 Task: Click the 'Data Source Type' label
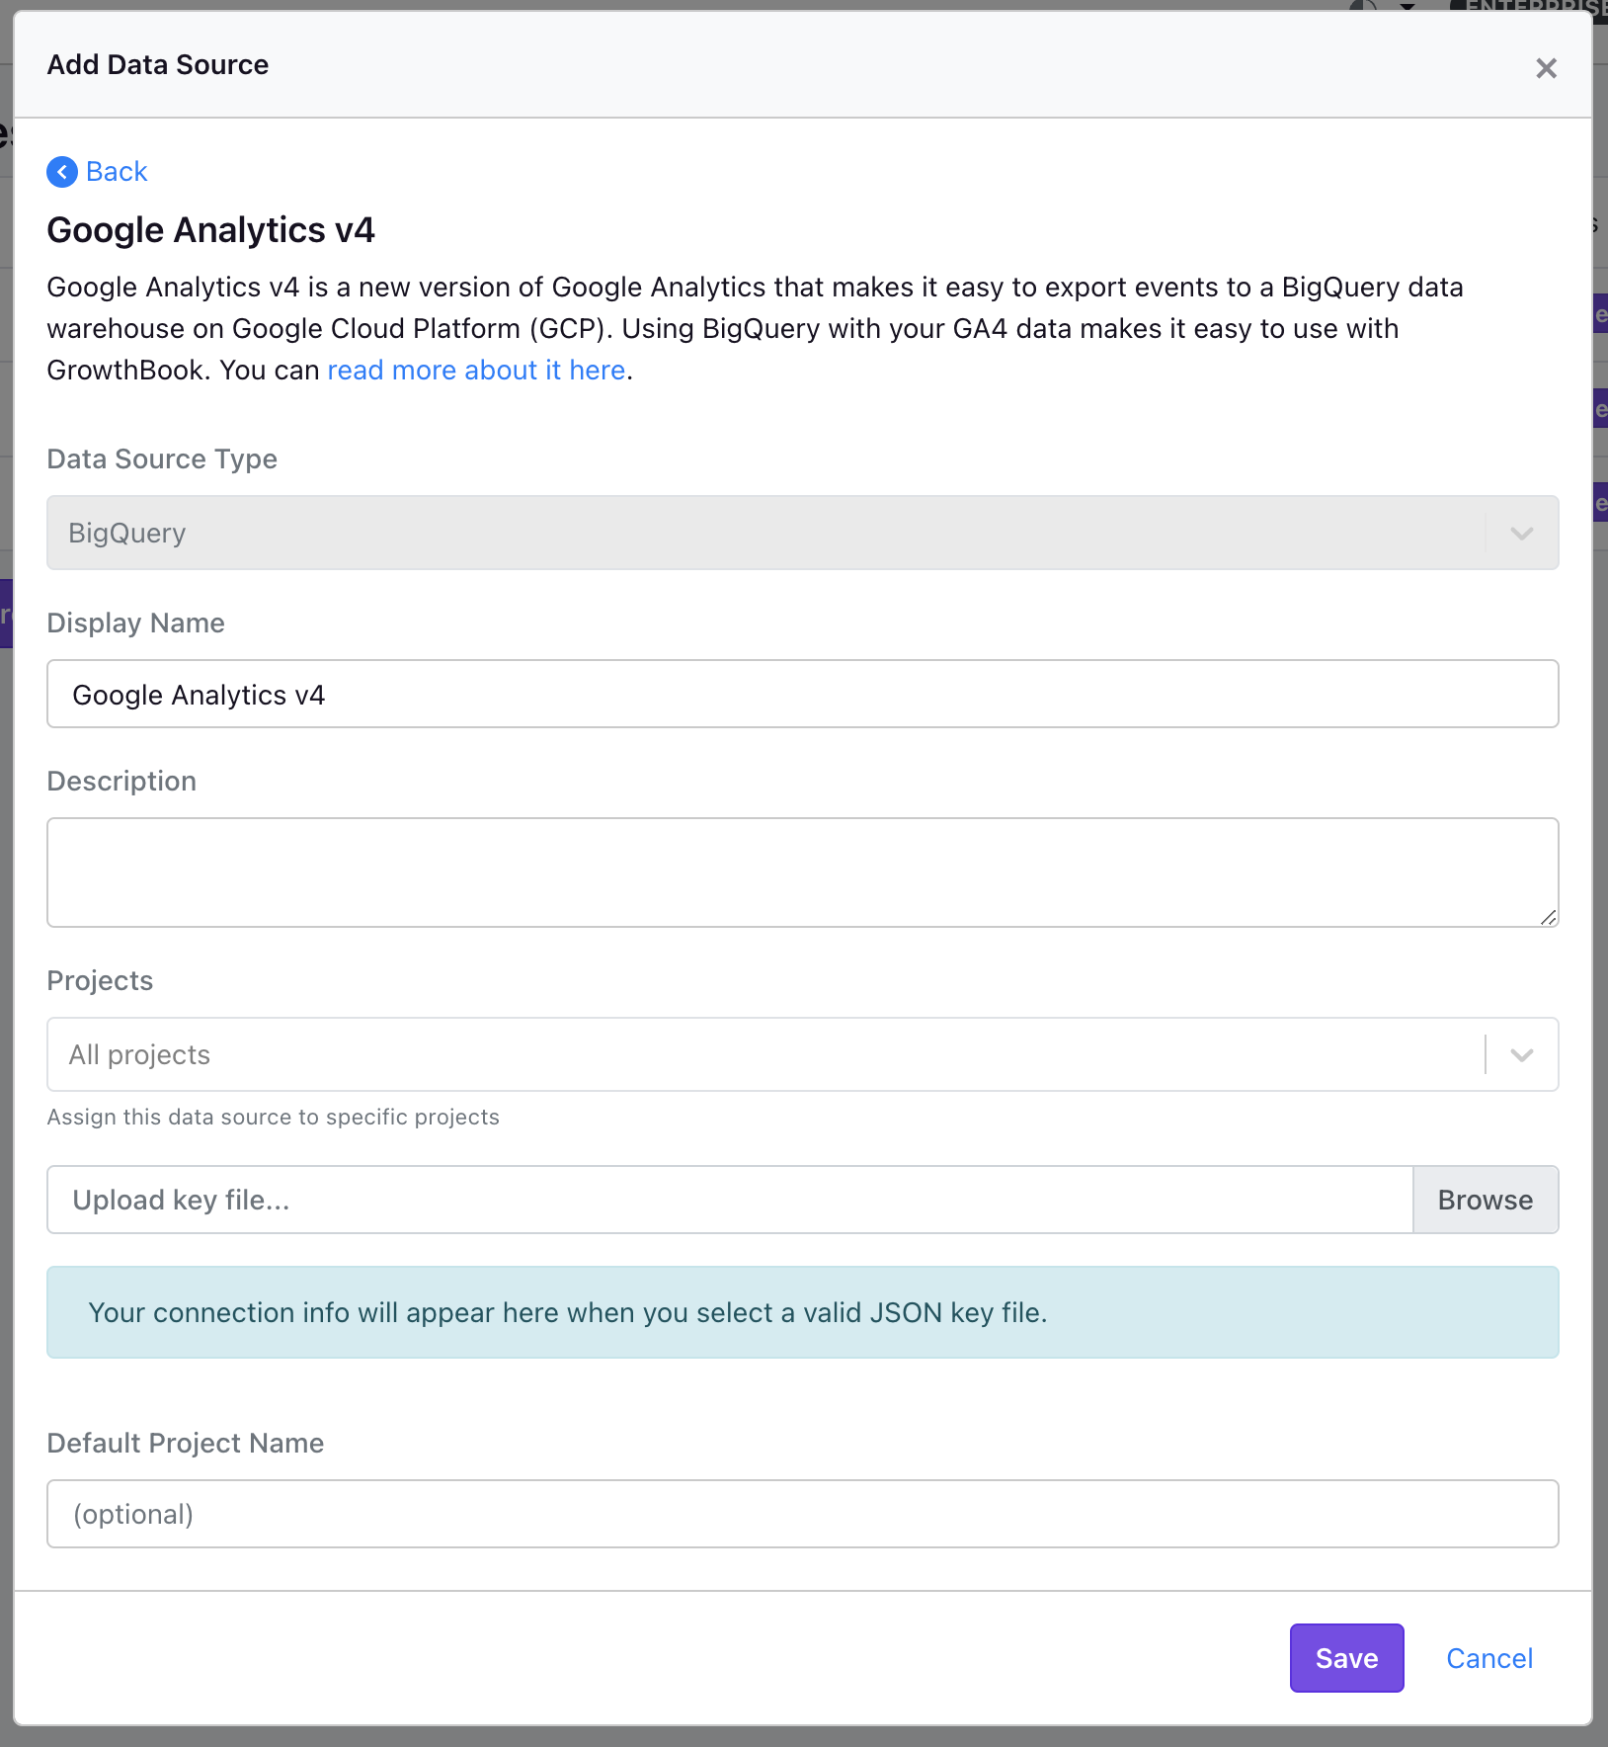(162, 458)
